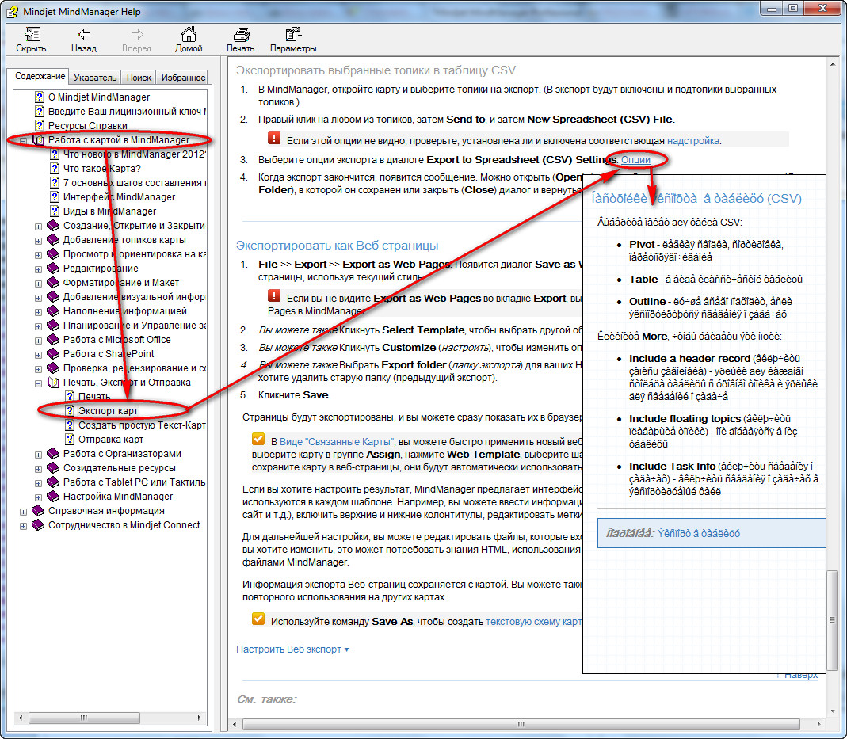
Task: Open the Поиск tab
Action: pos(139,78)
